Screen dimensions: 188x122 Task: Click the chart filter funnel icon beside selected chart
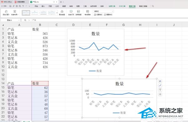(x=160, y=90)
